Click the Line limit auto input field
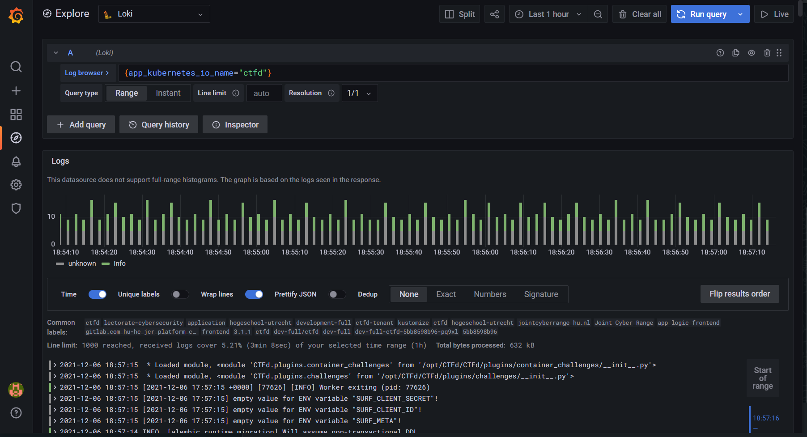This screenshot has height=437, width=807. click(264, 93)
